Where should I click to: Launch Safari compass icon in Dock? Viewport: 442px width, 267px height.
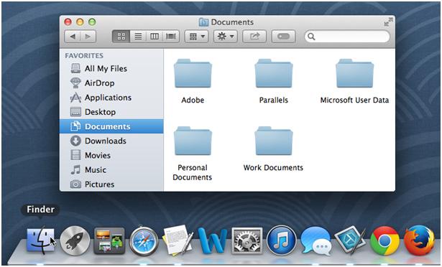[144, 241]
